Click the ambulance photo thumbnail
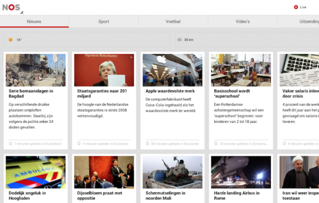Viewport: 319px width, 203px height. 36,172
